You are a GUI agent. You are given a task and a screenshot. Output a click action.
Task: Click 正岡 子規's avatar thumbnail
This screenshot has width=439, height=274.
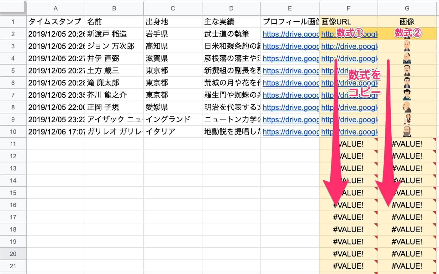407,107
